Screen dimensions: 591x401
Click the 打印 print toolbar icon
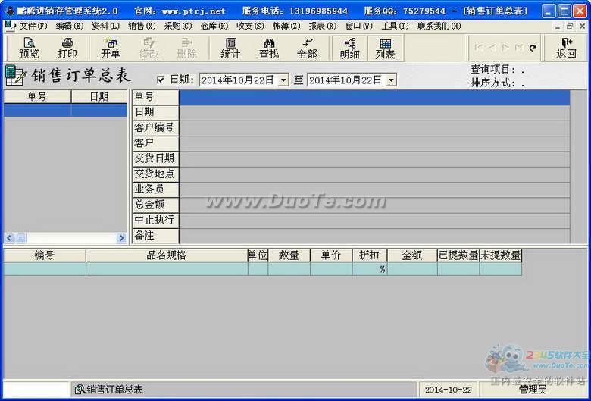67,48
